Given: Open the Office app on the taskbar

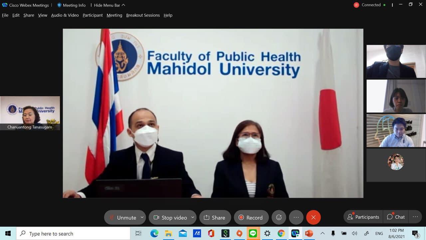Looking at the screenshot, I should [211, 233].
